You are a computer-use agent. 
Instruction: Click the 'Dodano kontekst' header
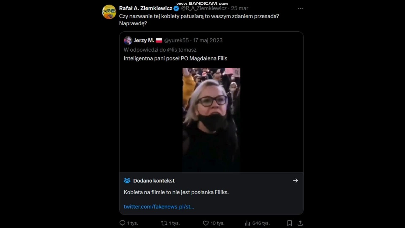[154, 180]
